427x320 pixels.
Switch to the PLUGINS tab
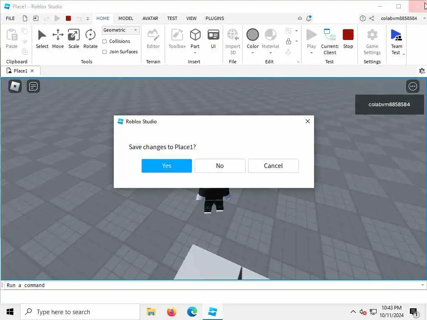[x=215, y=18]
